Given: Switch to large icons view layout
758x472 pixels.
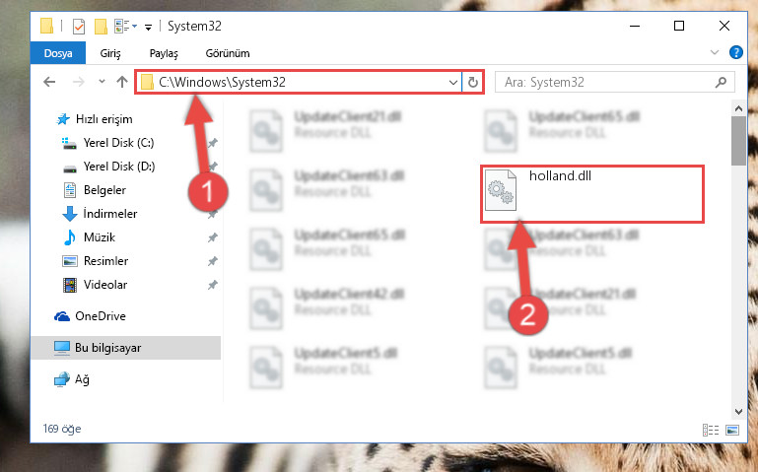Looking at the screenshot, I should (732, 430).
